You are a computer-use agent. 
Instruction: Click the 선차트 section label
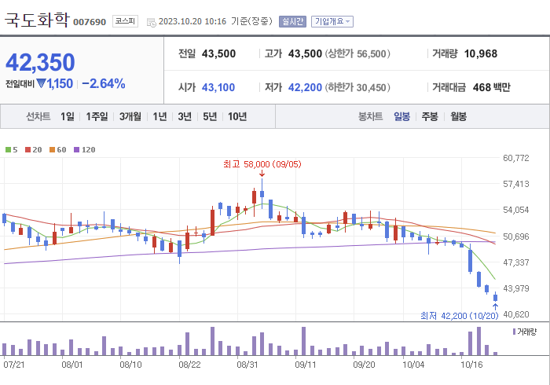[38, 116]
